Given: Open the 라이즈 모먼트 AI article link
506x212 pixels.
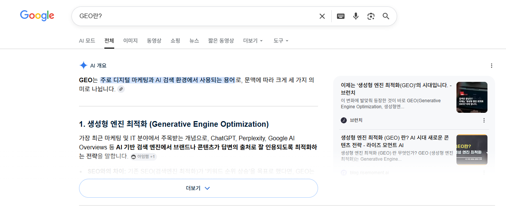Looking at the screenshot, I should coord(395,141).
